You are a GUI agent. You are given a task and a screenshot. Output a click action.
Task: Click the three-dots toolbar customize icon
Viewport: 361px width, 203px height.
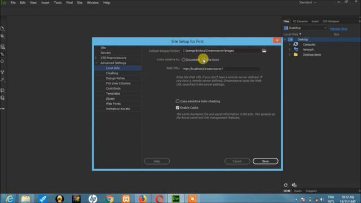point(2,109)
